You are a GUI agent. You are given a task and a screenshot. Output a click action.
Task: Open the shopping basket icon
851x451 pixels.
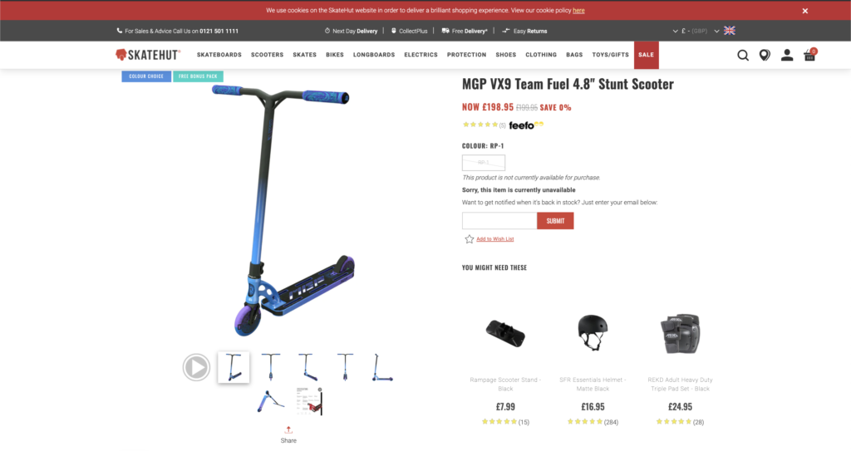pyautogui.click(x=809, y=54)
